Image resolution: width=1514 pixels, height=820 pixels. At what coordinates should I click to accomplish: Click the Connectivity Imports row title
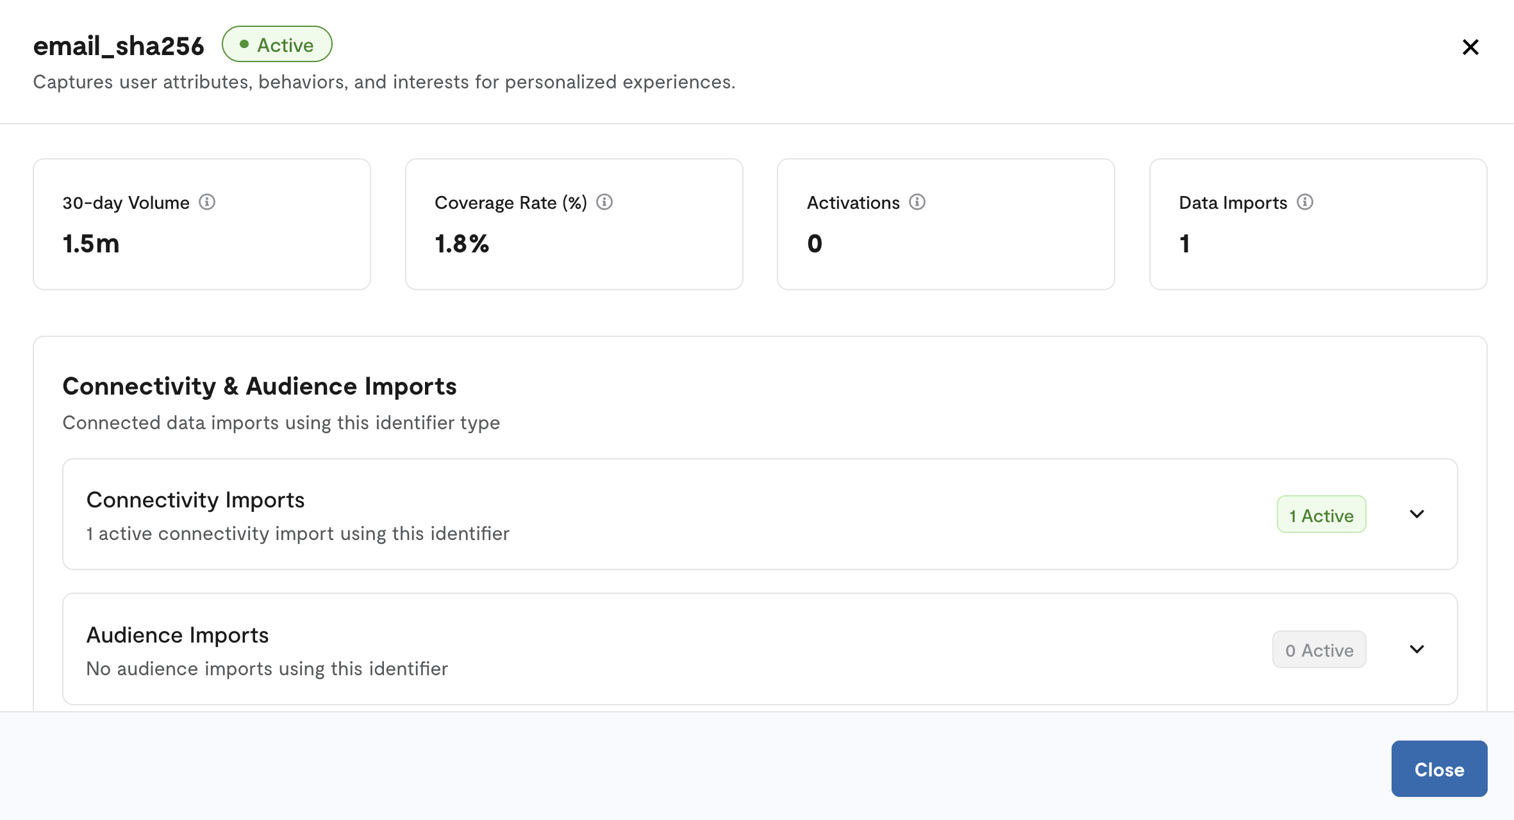point(195,500)
